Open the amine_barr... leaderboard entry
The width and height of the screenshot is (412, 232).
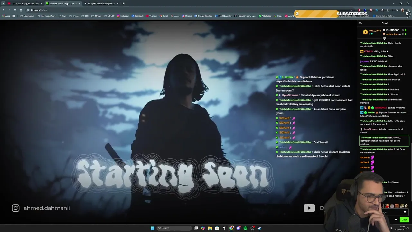(395, 34)
